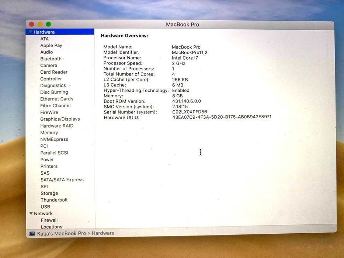Maximize window with the green button
Image resolution: width=344 pixels, height=258 pixels.
click(x=49, y=24)
